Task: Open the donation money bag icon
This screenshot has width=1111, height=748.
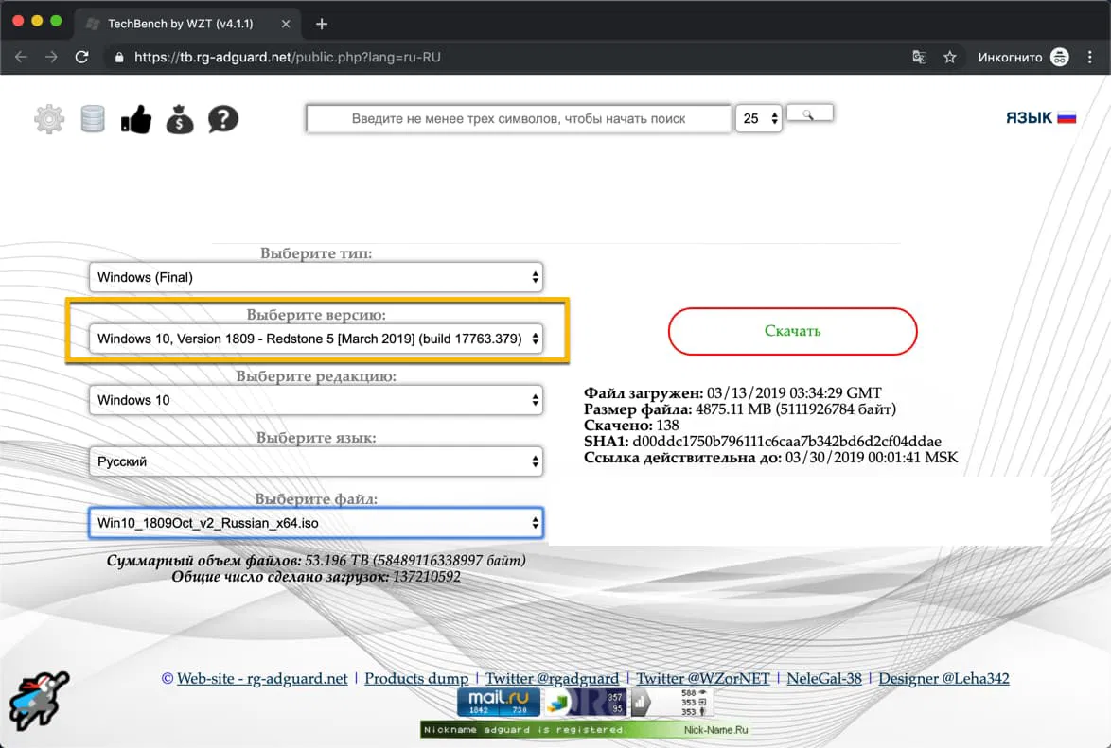Action: coord(180,118)
